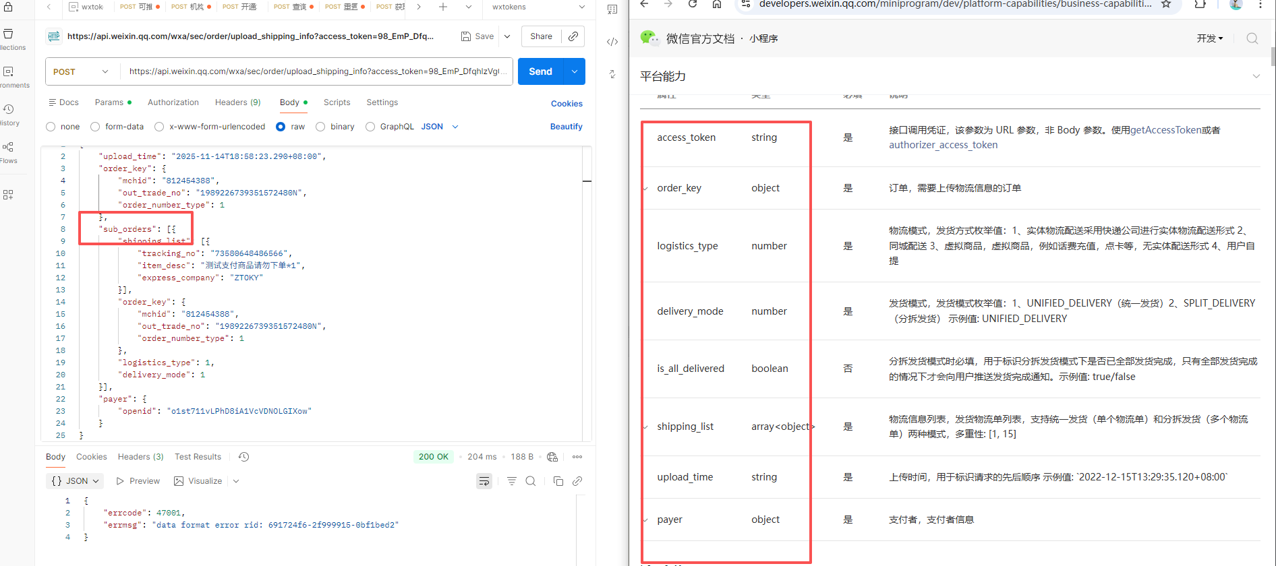
Task: Click the Beautify link
Action: [567, 127]
